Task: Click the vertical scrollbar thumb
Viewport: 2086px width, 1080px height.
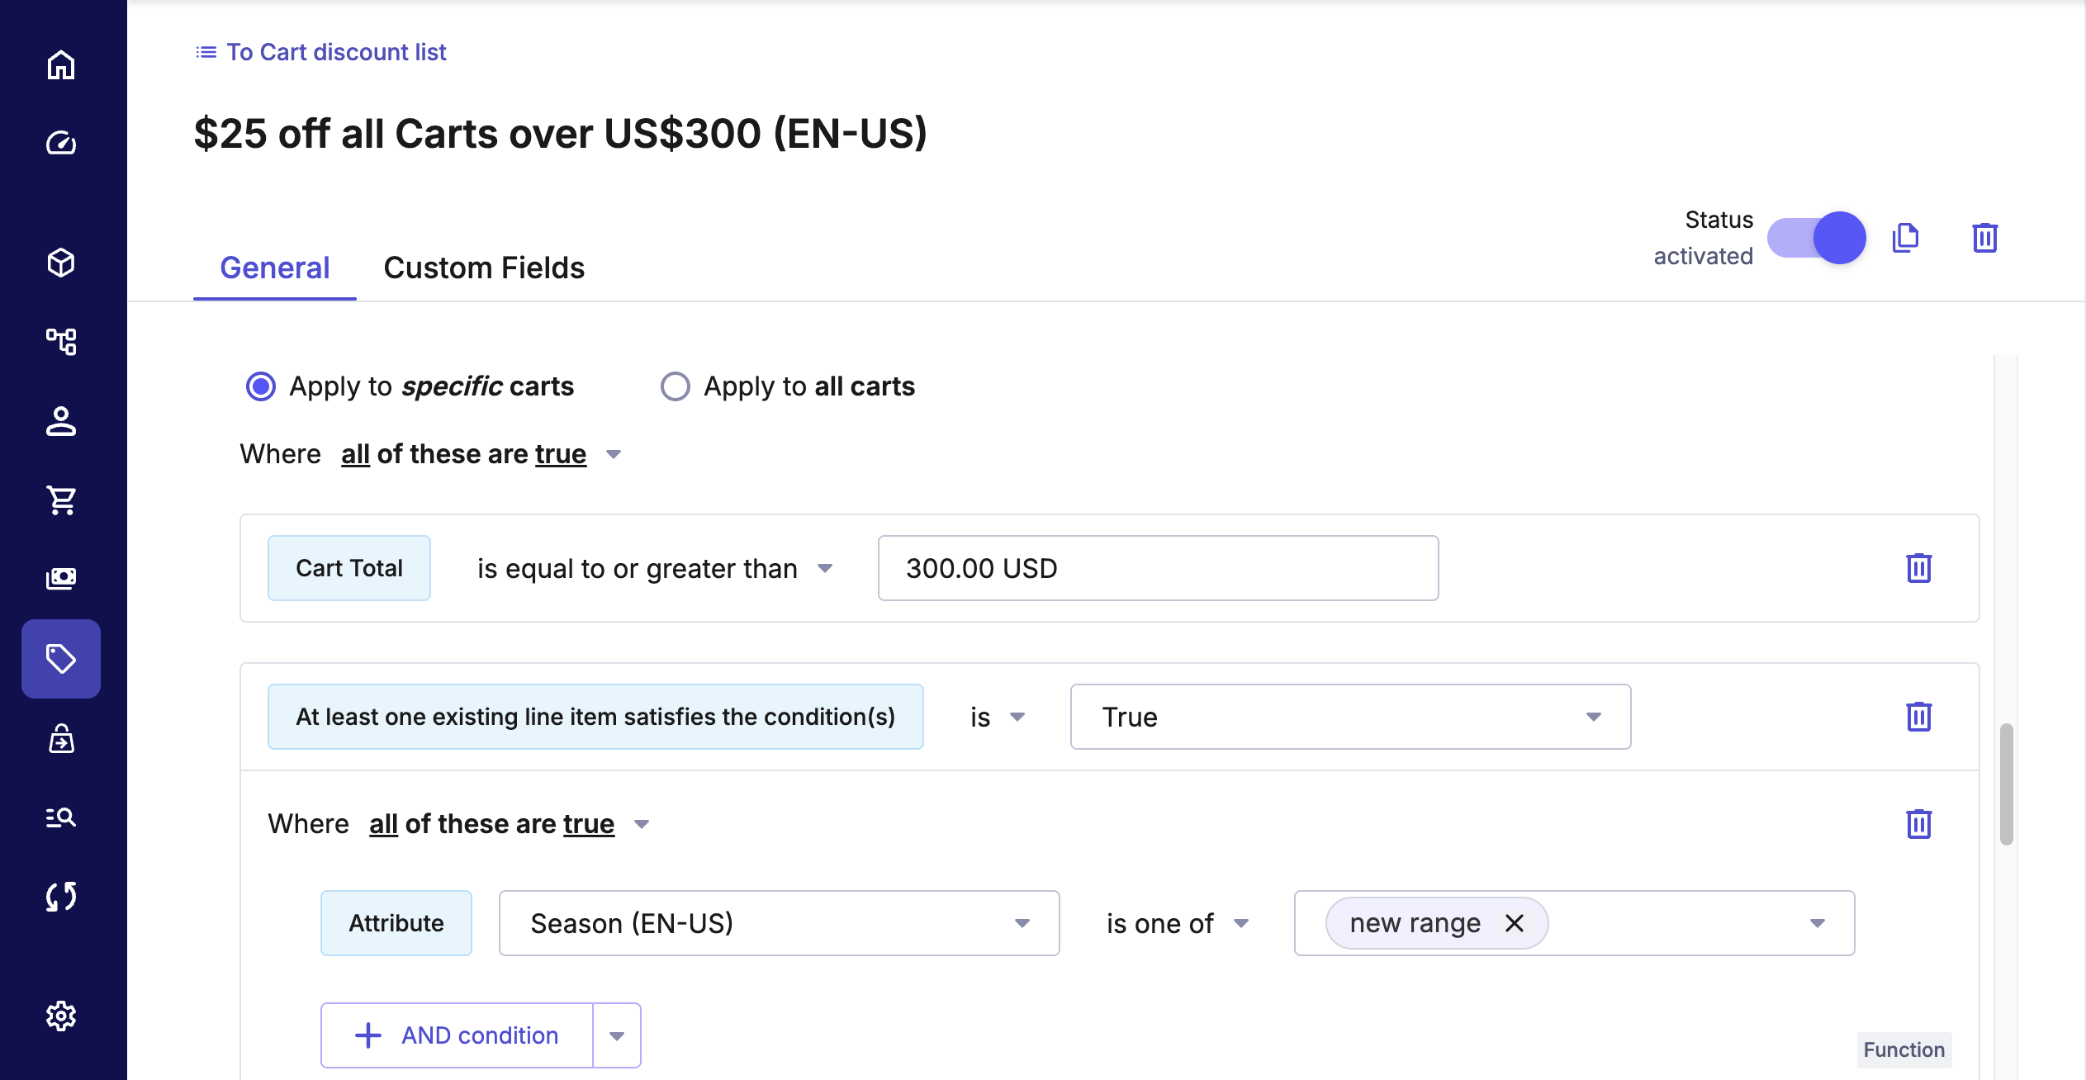Action: (x=2006, y=784)
